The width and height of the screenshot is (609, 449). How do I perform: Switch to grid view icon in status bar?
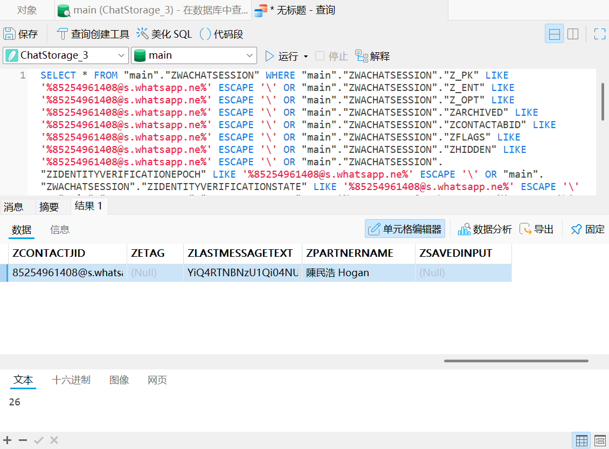(x=582, y=440)
